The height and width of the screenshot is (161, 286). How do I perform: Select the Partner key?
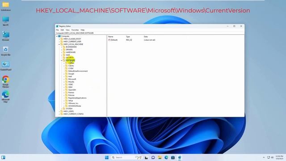(71, 93)
